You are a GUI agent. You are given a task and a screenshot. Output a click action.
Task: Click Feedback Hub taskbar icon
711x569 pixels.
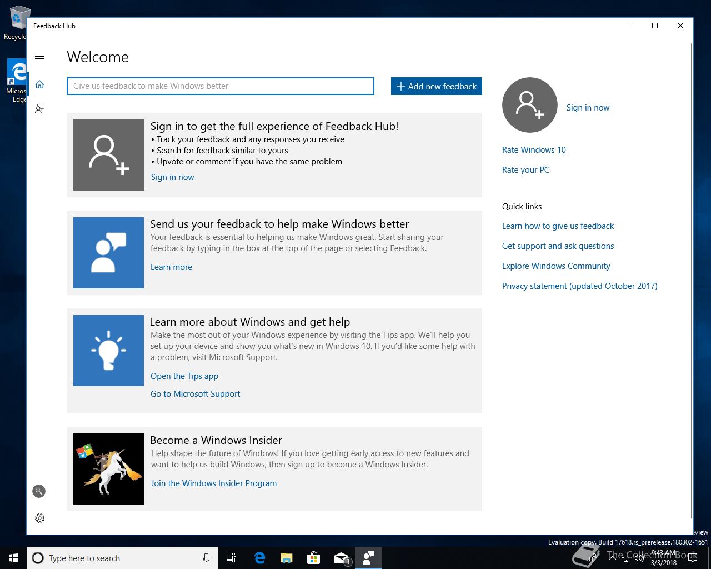[368, 558]
